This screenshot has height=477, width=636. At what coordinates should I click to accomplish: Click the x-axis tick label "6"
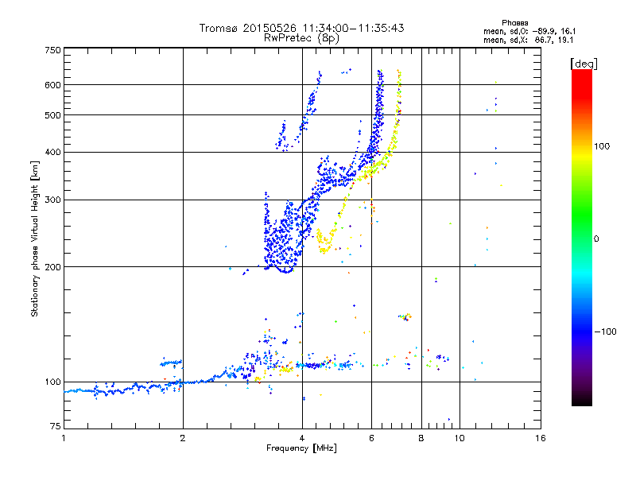coord(371,438)
